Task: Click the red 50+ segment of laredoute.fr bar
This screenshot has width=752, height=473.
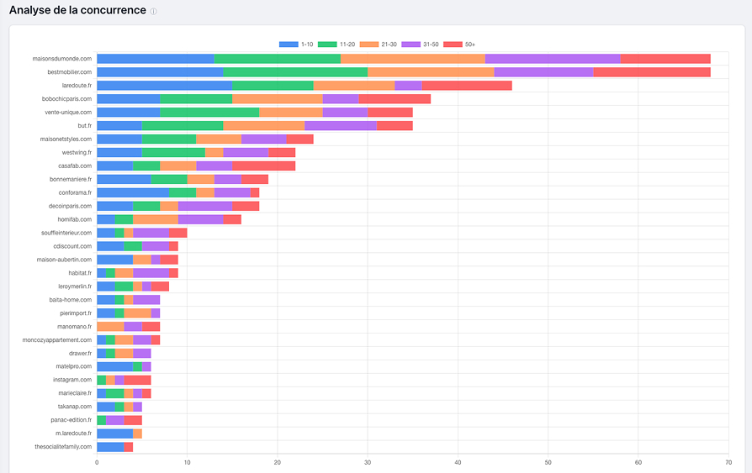Action: point(467,86)
